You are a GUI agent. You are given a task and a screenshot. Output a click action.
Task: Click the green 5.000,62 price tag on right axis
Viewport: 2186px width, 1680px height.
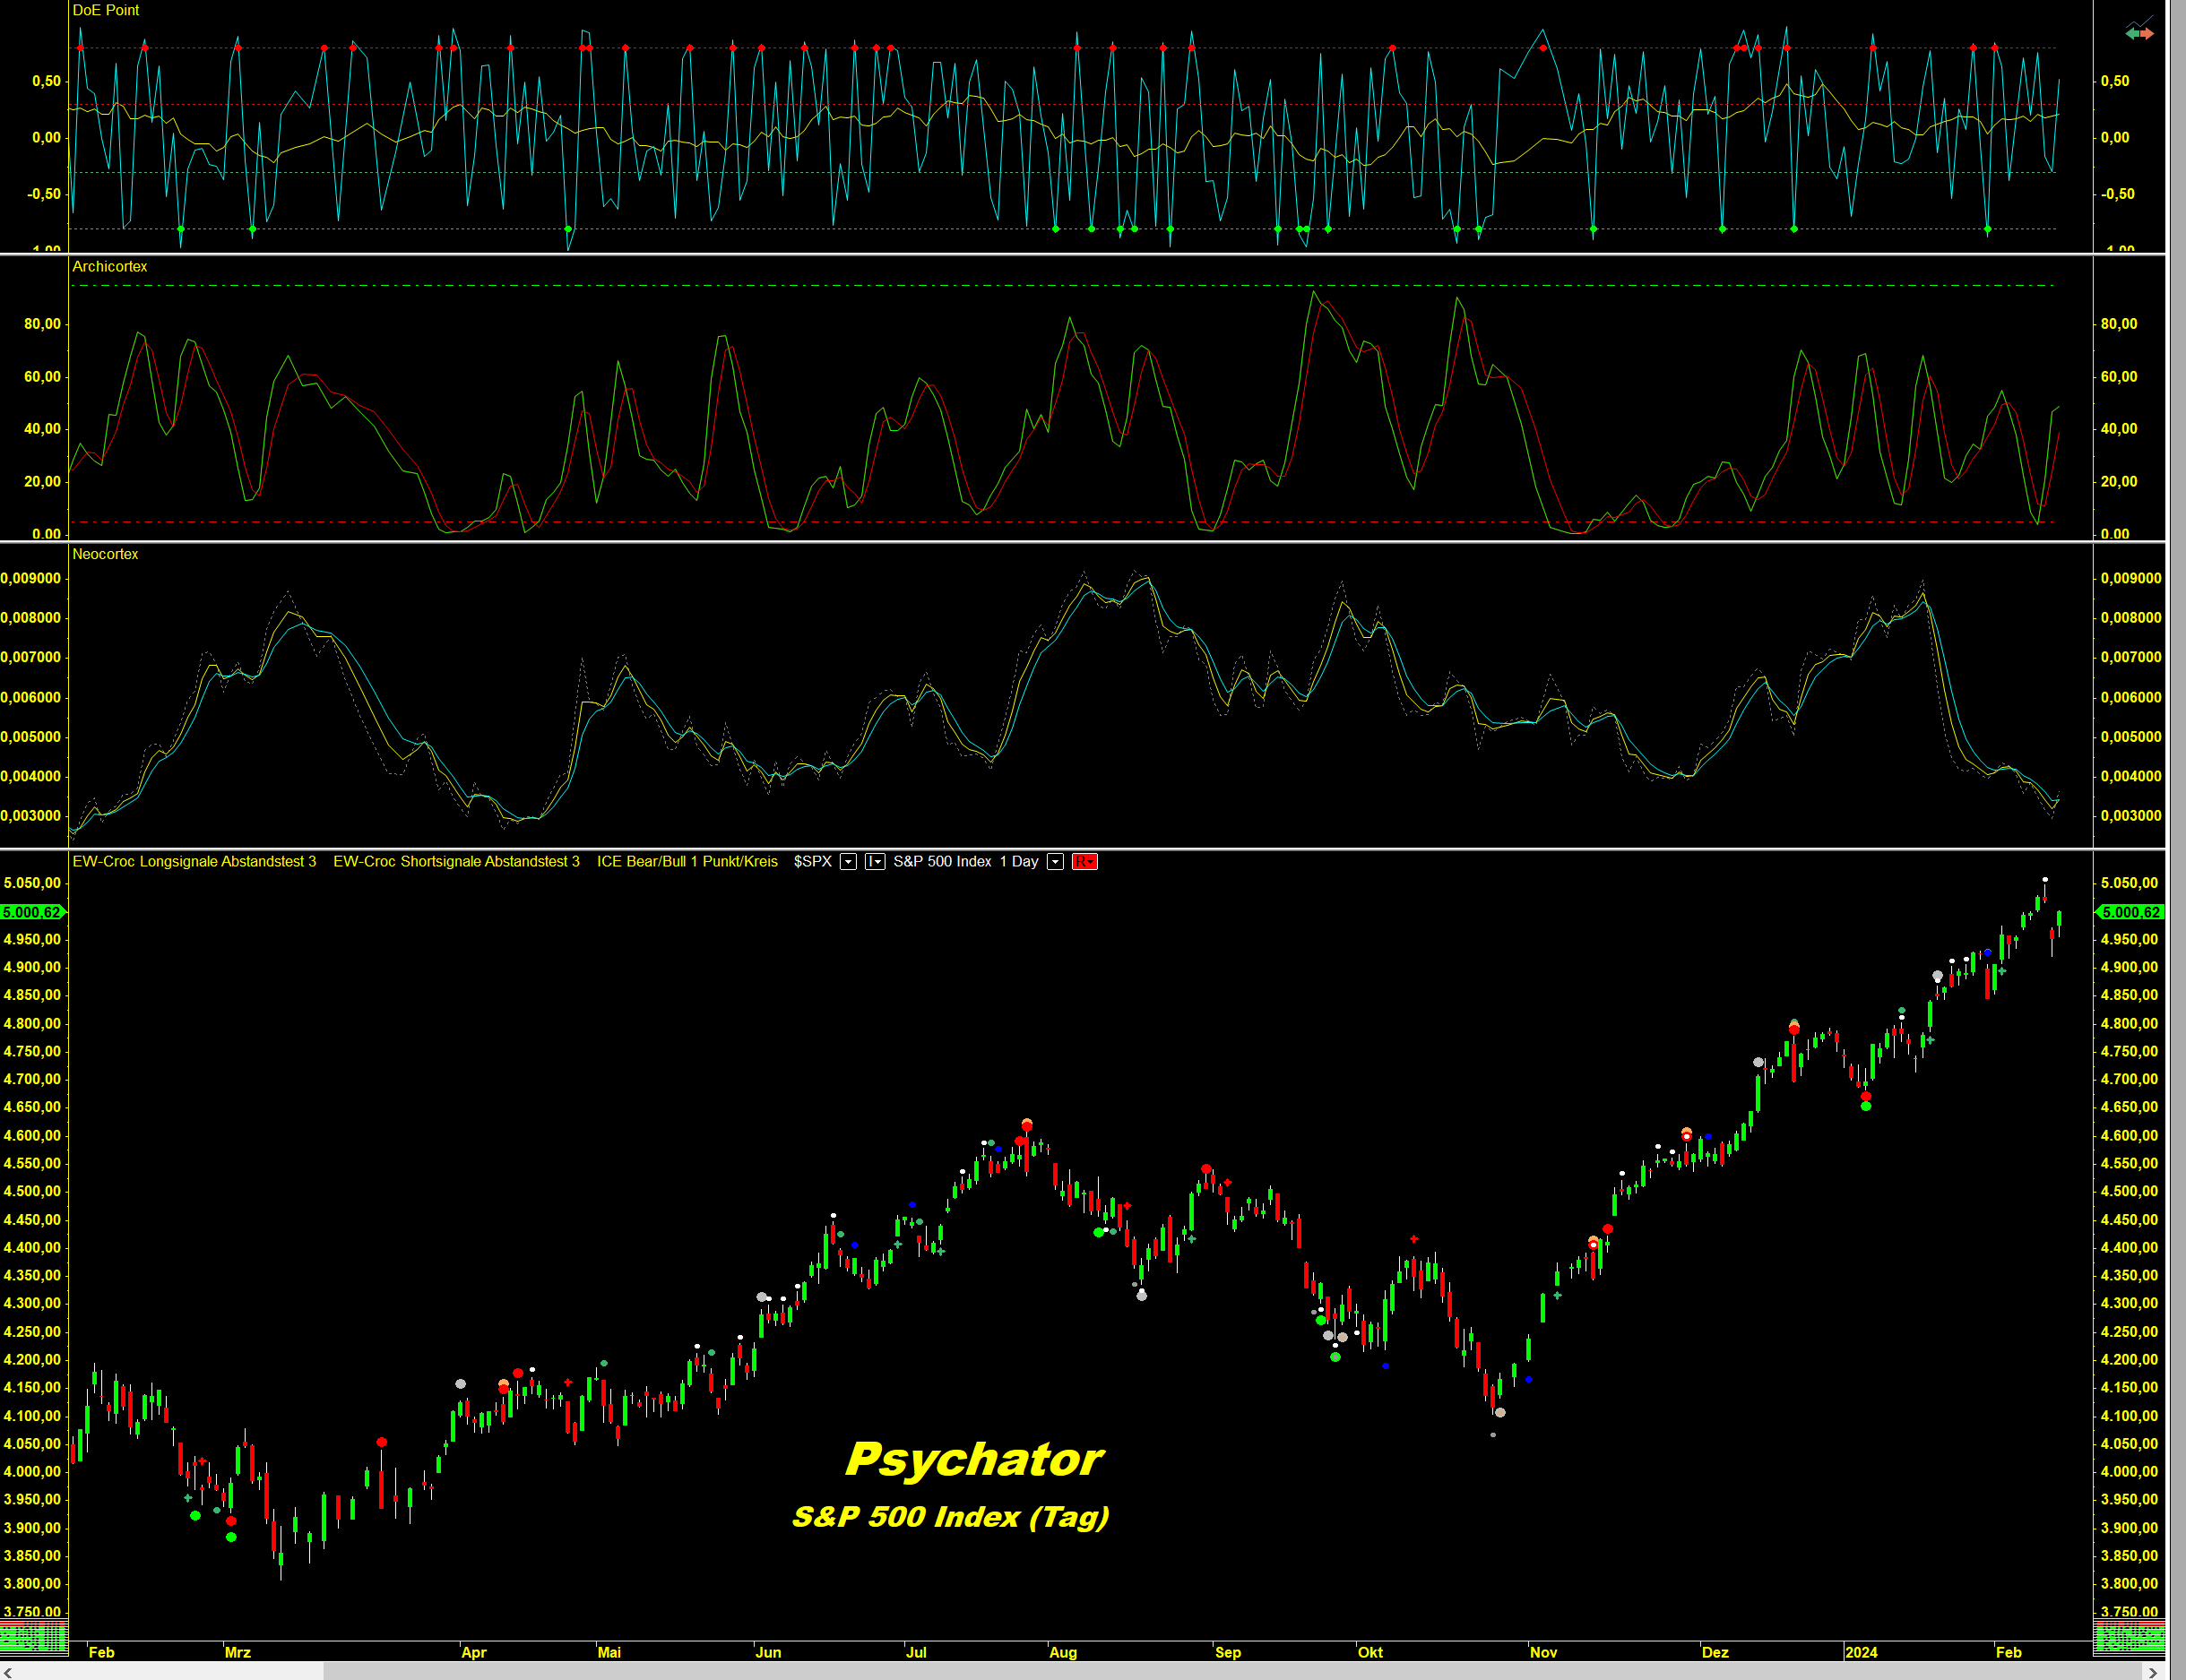click(x=2130, y=912)
